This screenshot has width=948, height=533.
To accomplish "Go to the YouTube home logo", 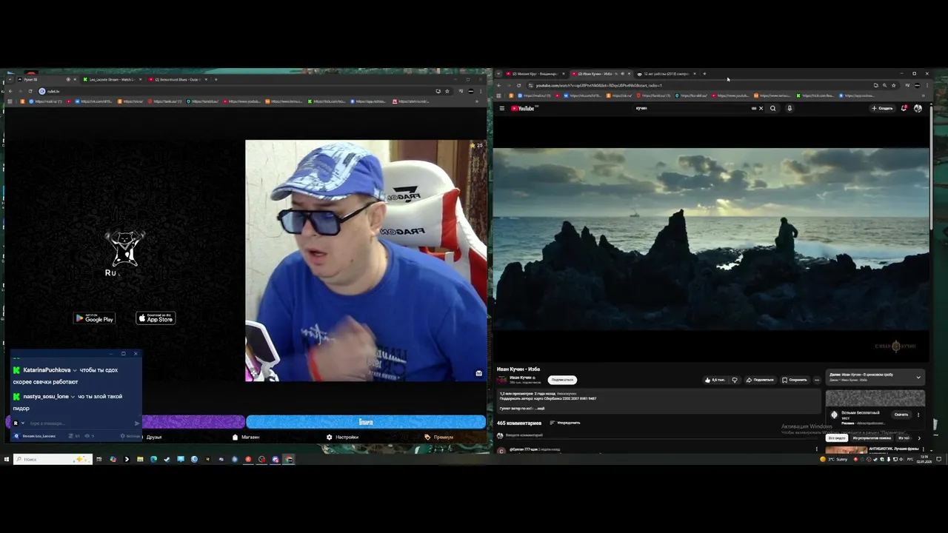I will tap(523, 108).
